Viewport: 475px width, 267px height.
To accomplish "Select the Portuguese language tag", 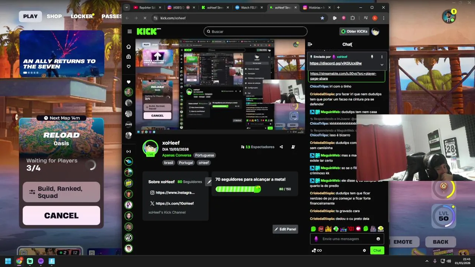I will point(204,155).
